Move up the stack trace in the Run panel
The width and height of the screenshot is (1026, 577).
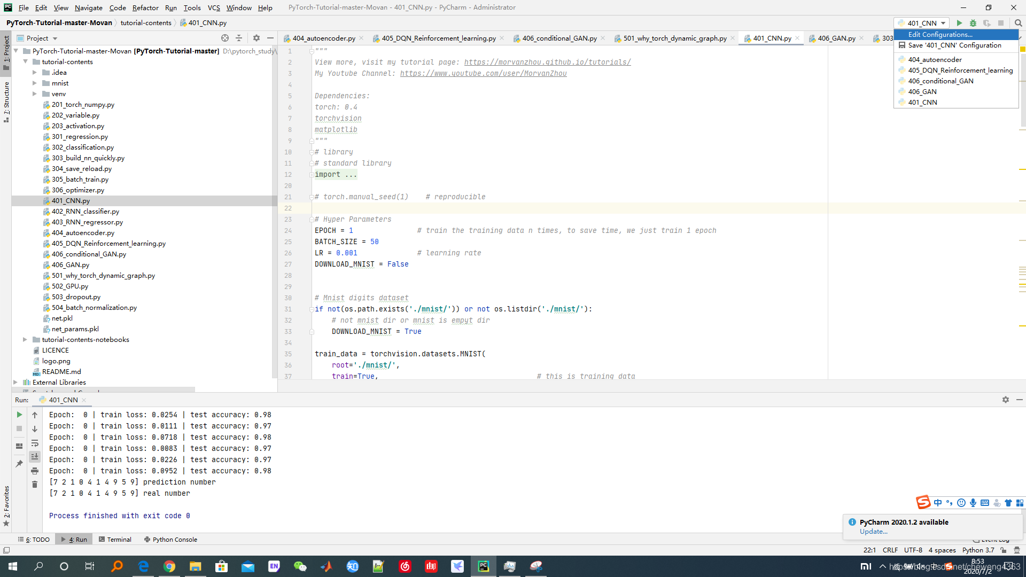coord(35,415)
